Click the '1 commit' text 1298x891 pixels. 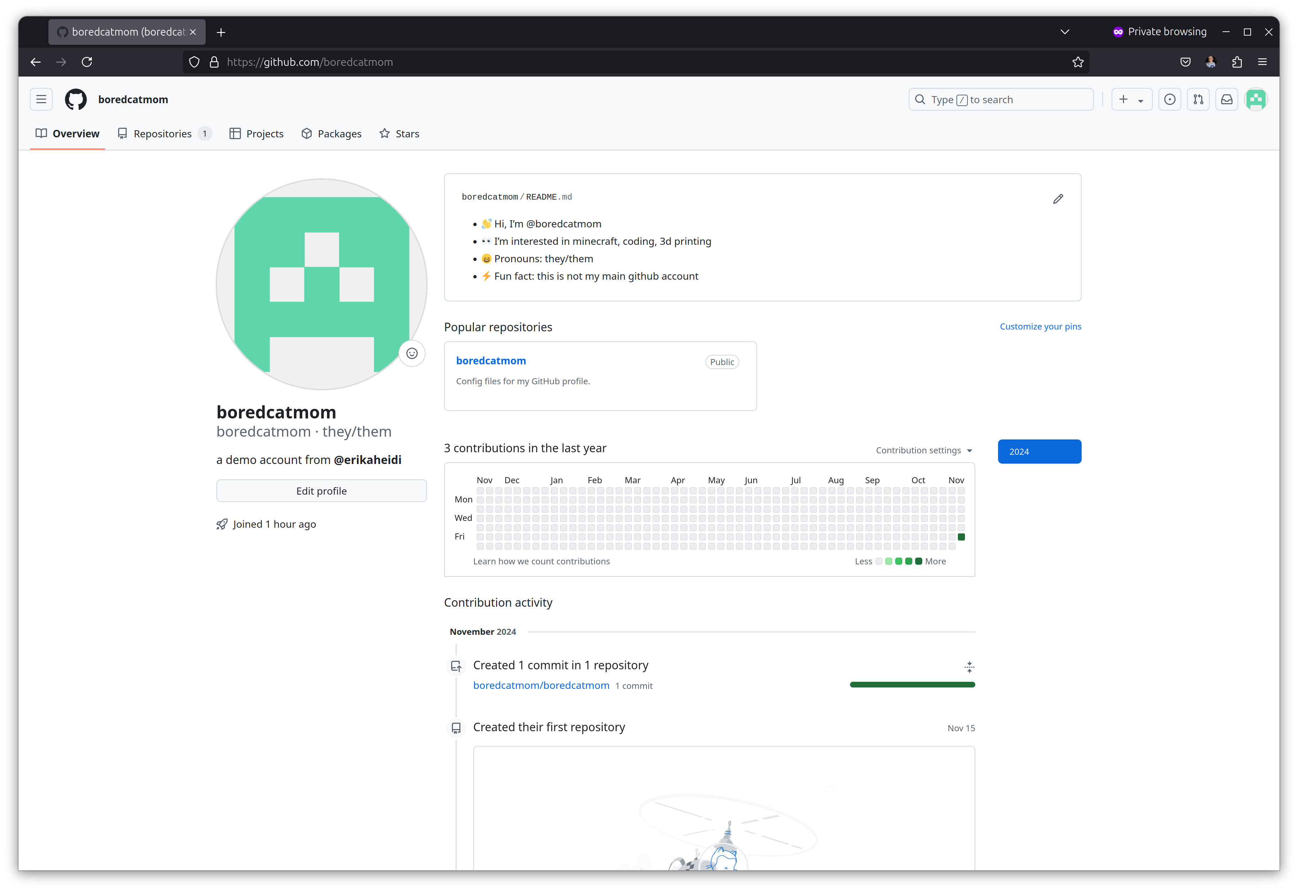click(x=633, y=685)
